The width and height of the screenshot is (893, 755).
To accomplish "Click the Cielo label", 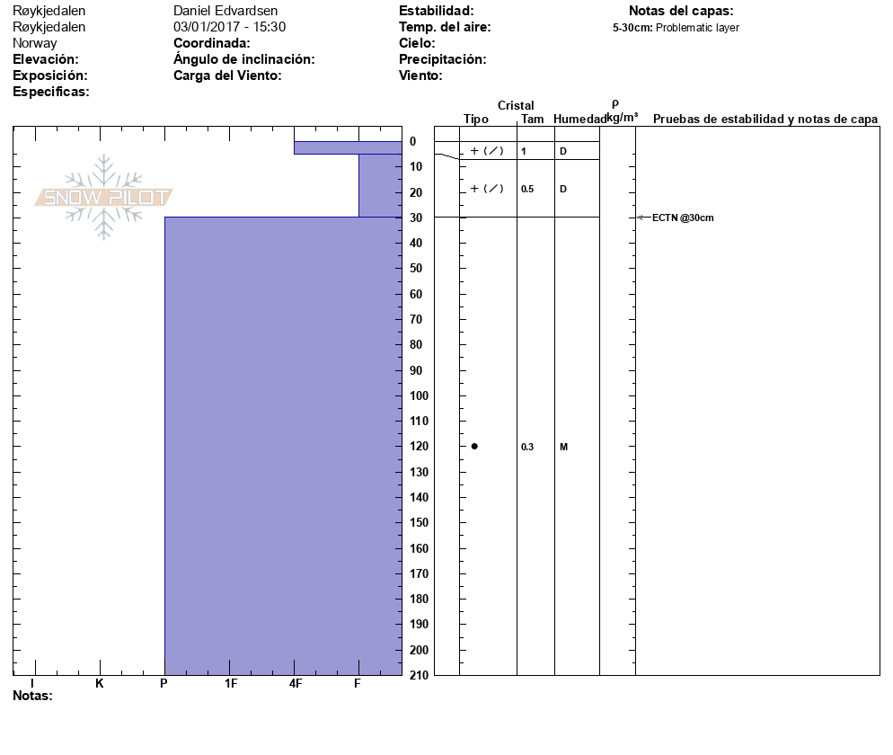I will [417, 43].
